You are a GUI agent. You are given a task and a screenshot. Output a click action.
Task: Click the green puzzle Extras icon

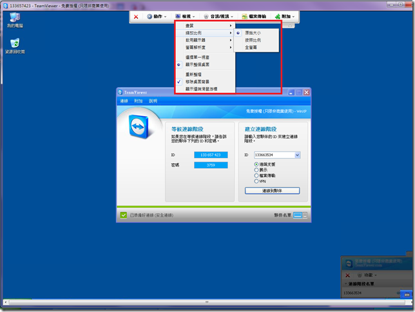278,16
